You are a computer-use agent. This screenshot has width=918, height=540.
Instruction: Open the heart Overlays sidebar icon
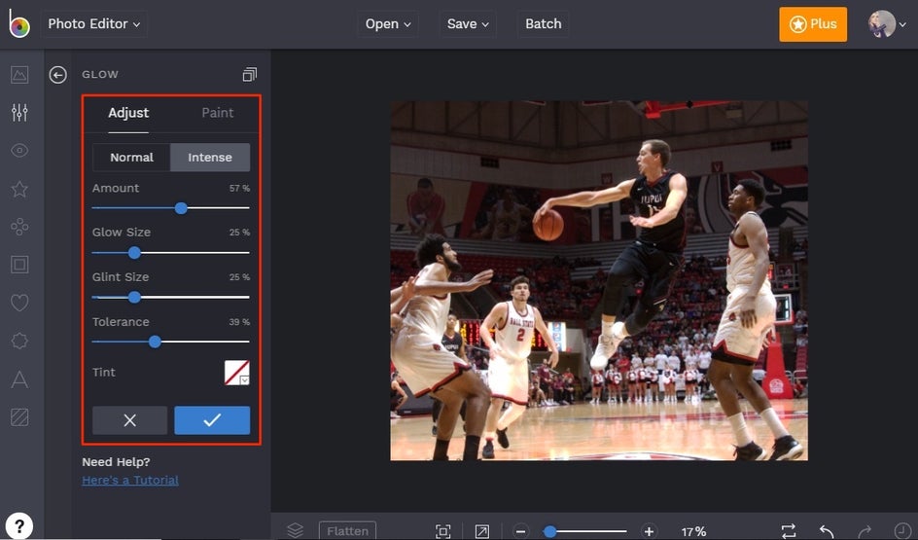(19, 303)
